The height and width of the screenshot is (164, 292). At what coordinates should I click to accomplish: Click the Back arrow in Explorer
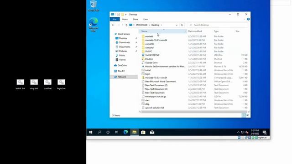coord(113,25)
